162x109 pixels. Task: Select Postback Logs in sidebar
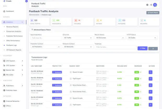11,45
